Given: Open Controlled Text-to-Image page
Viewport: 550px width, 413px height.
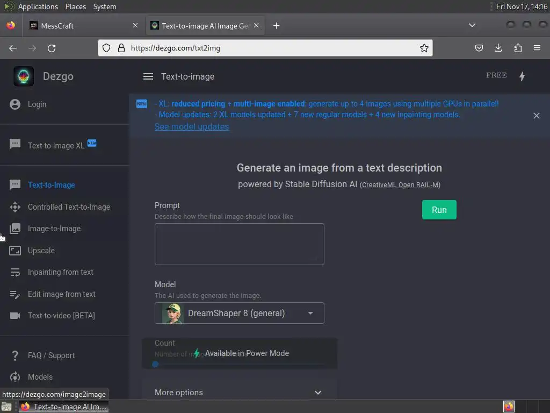Looking at the screenshot, I should point(69,207).
